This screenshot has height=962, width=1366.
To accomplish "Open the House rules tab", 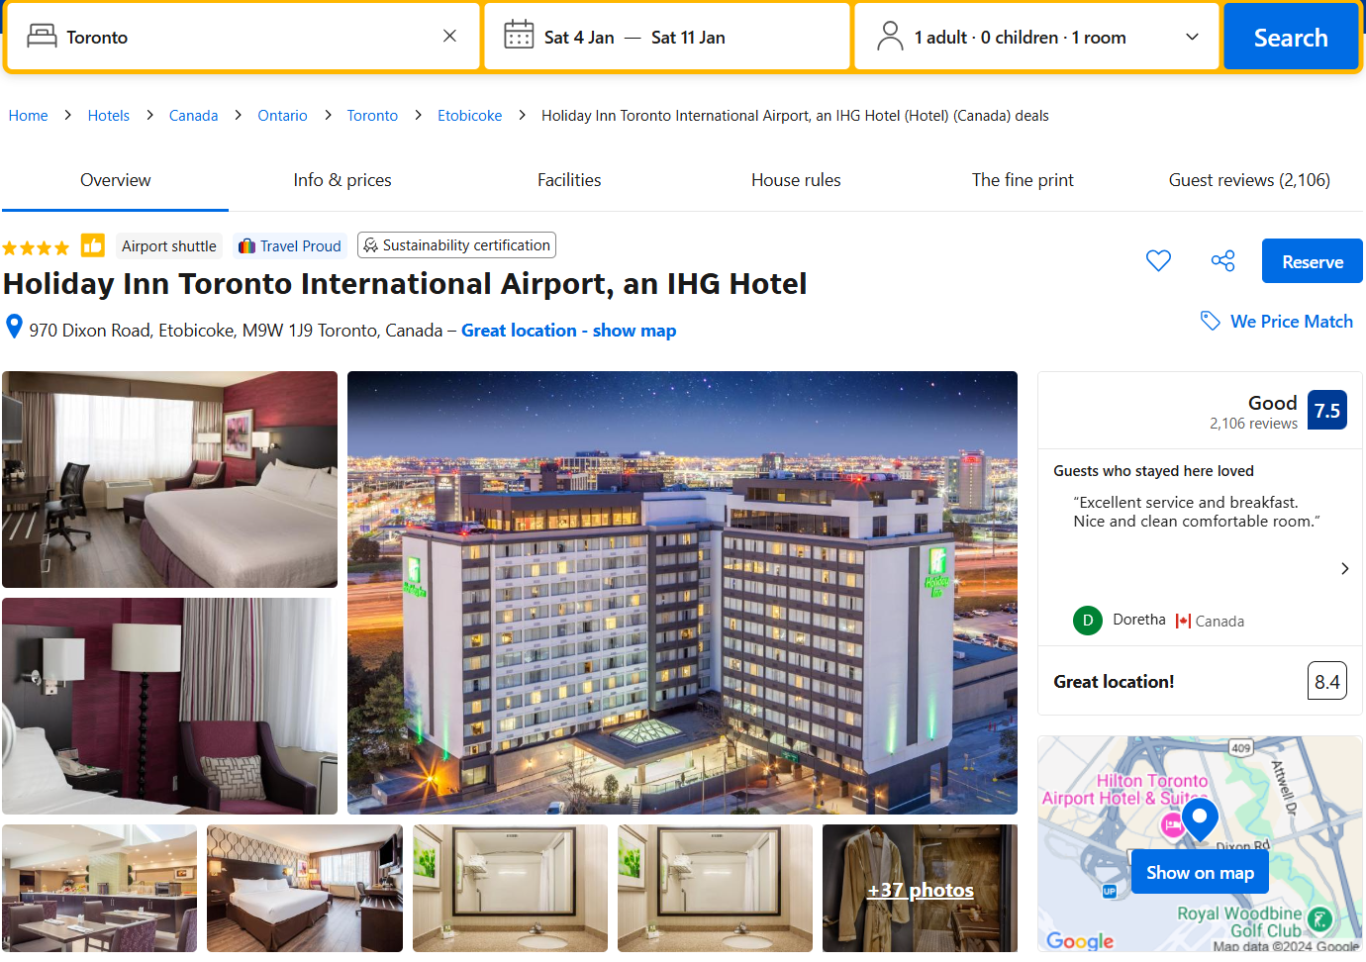I will [796, 180].
